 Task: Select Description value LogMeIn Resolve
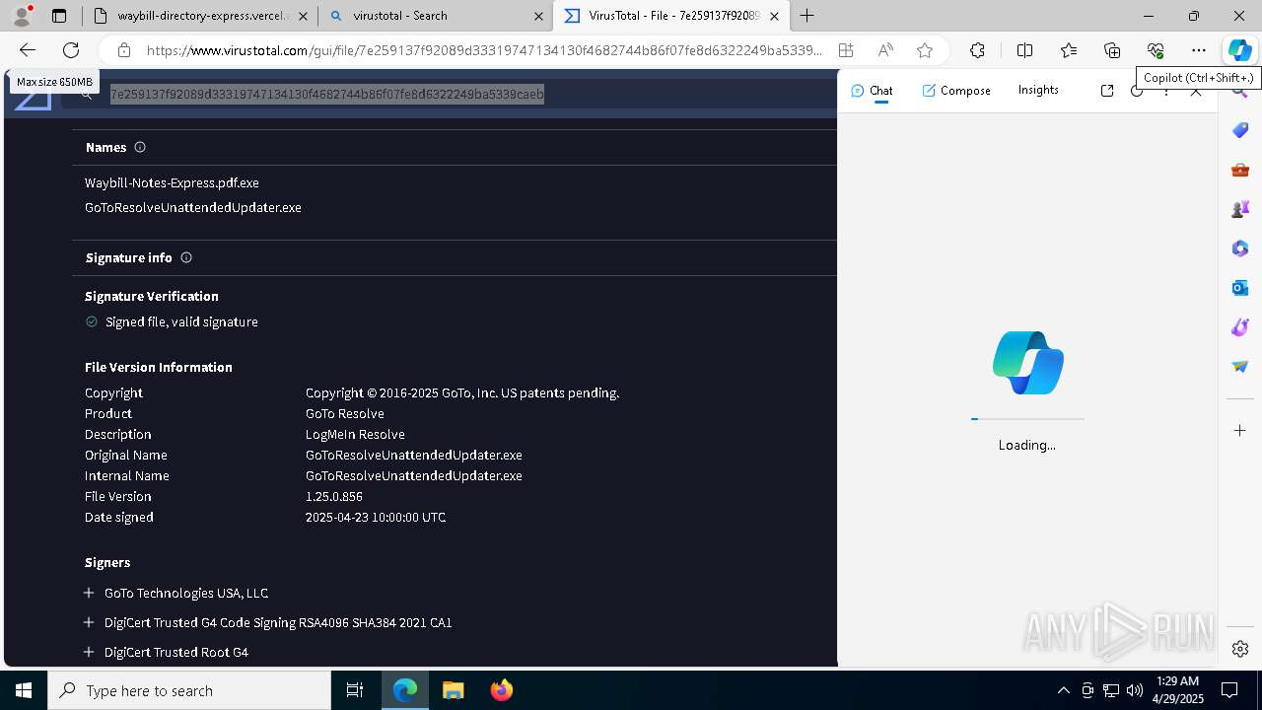[x=355, y=434]
